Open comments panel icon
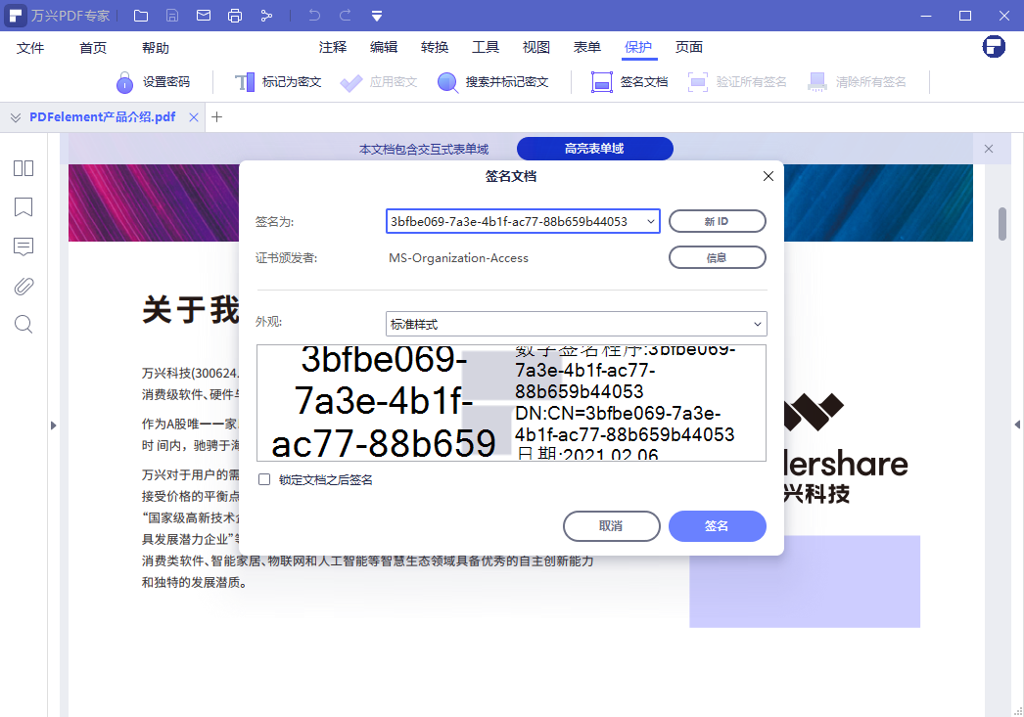 point(23,246)
